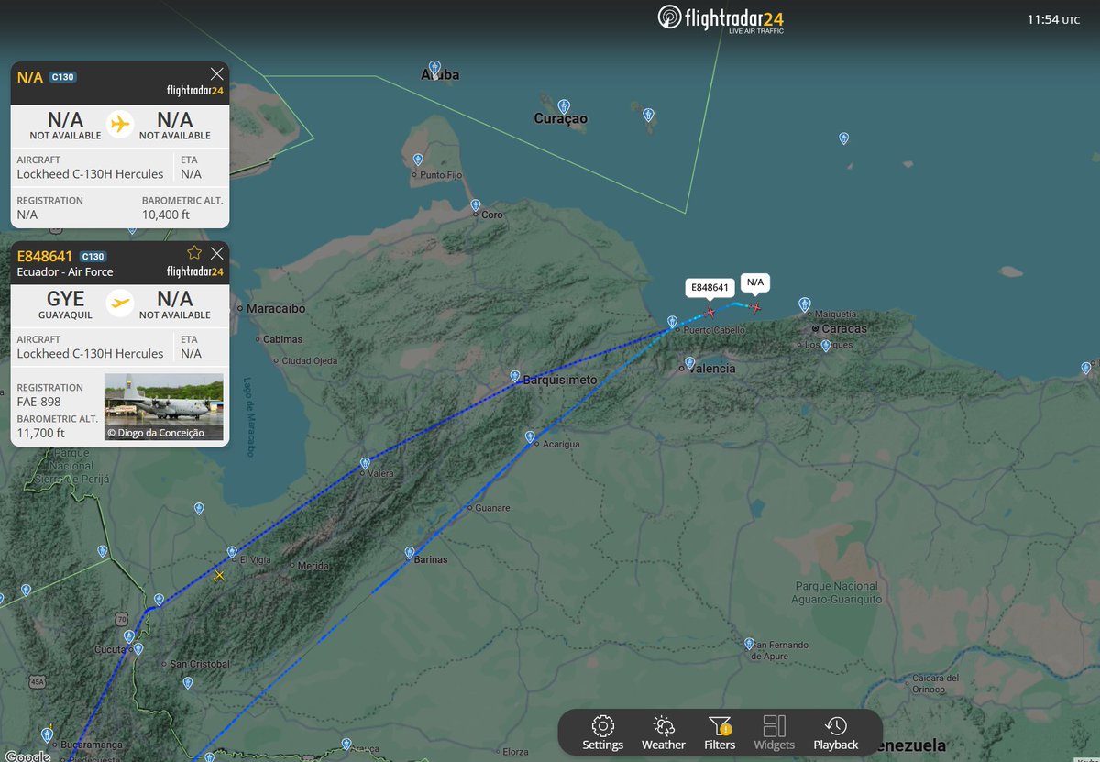Open the Widgets menu
This screenshot has width=1100, height=762.
pyautogui.click(x=775, y=733)
